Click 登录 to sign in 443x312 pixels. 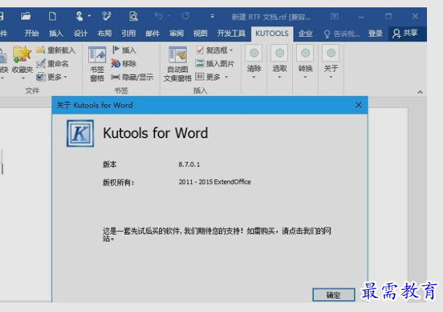click(376, 33)
